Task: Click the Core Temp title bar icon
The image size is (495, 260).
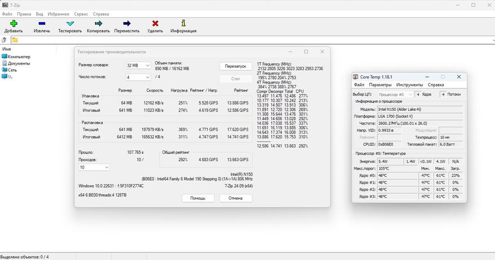Action: 356,77
